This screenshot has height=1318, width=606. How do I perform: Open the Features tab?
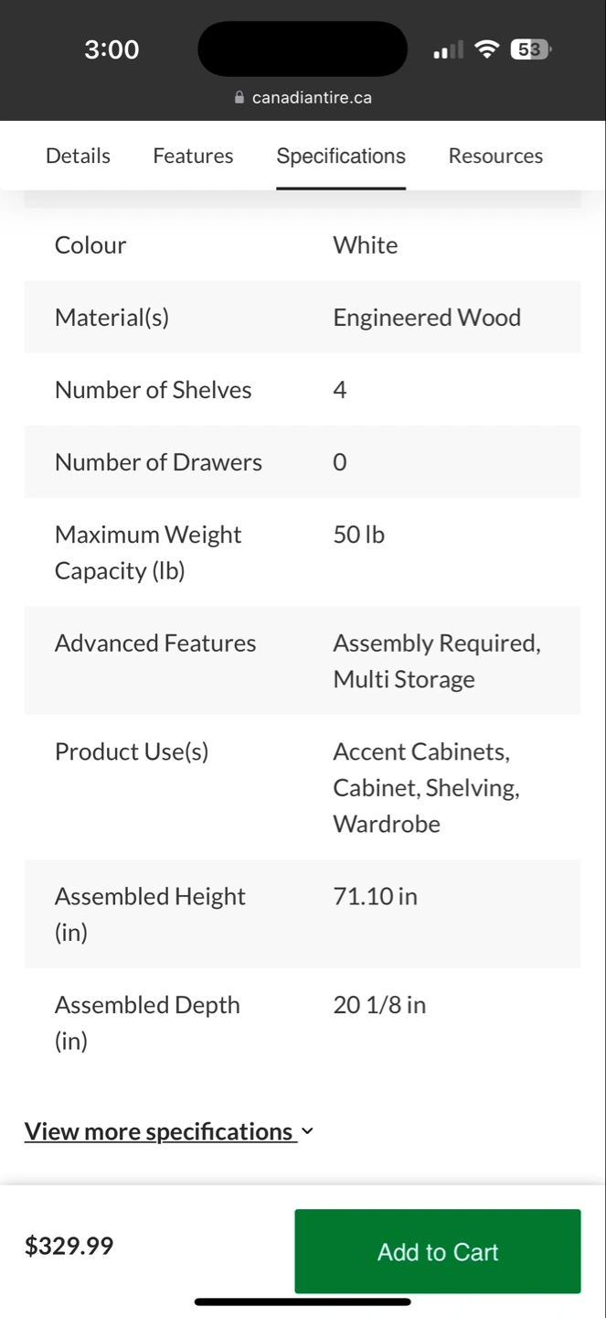(193, 156)
